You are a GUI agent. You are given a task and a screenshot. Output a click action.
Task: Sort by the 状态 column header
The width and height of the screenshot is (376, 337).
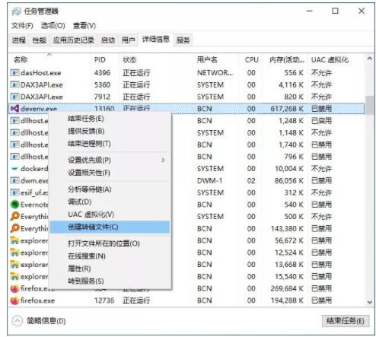tap(156, 60)
